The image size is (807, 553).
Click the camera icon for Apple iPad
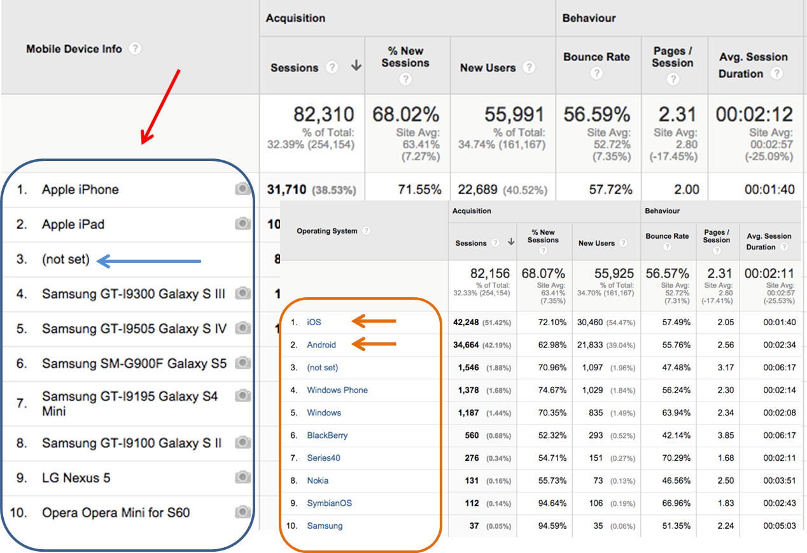tap(242, 223)
